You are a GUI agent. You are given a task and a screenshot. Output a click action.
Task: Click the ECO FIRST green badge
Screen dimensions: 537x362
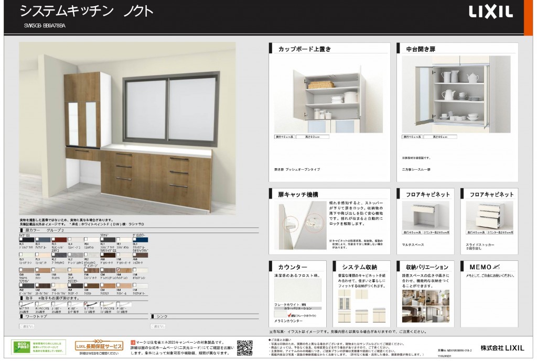21,347
